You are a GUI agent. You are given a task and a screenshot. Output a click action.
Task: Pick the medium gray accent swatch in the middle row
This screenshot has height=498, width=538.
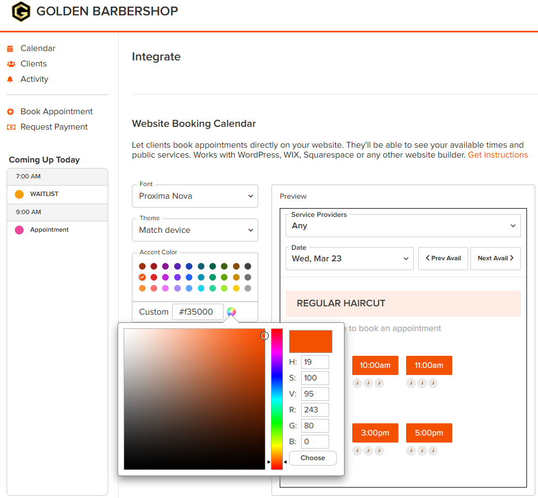coord(248,277)
